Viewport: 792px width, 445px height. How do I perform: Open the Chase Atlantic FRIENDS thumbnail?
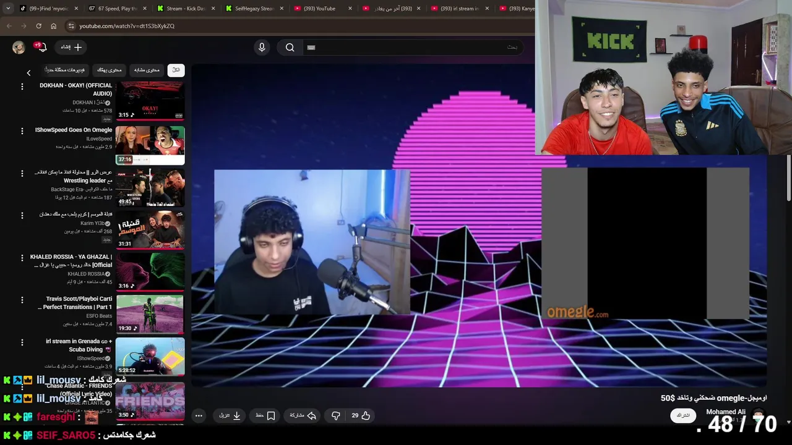[x=150, y=400]
